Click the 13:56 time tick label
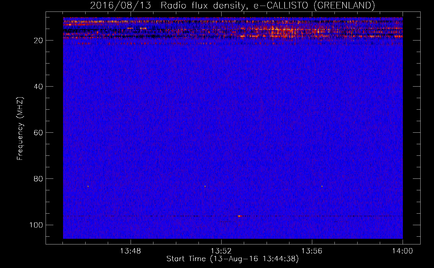434x268 pixels. [312, 251]
